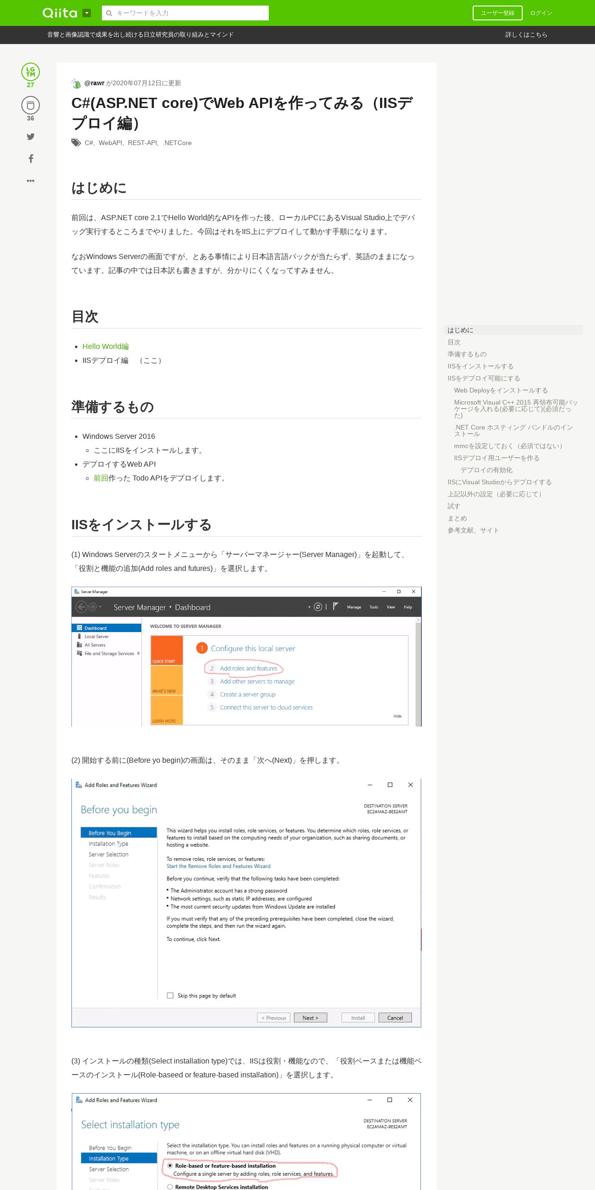Jump to IISをデプロイ可能にする in contents
The image size is (595, 1190).
click(x=484, y=378)
